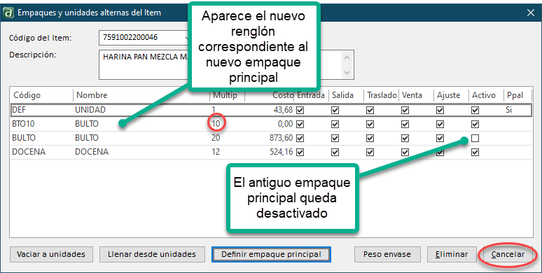Image resolution: width=542 pixels, height=273 pixels.
Task: Toggle Traslado checkbox in DEF row
Action: (x=370, y=110)
